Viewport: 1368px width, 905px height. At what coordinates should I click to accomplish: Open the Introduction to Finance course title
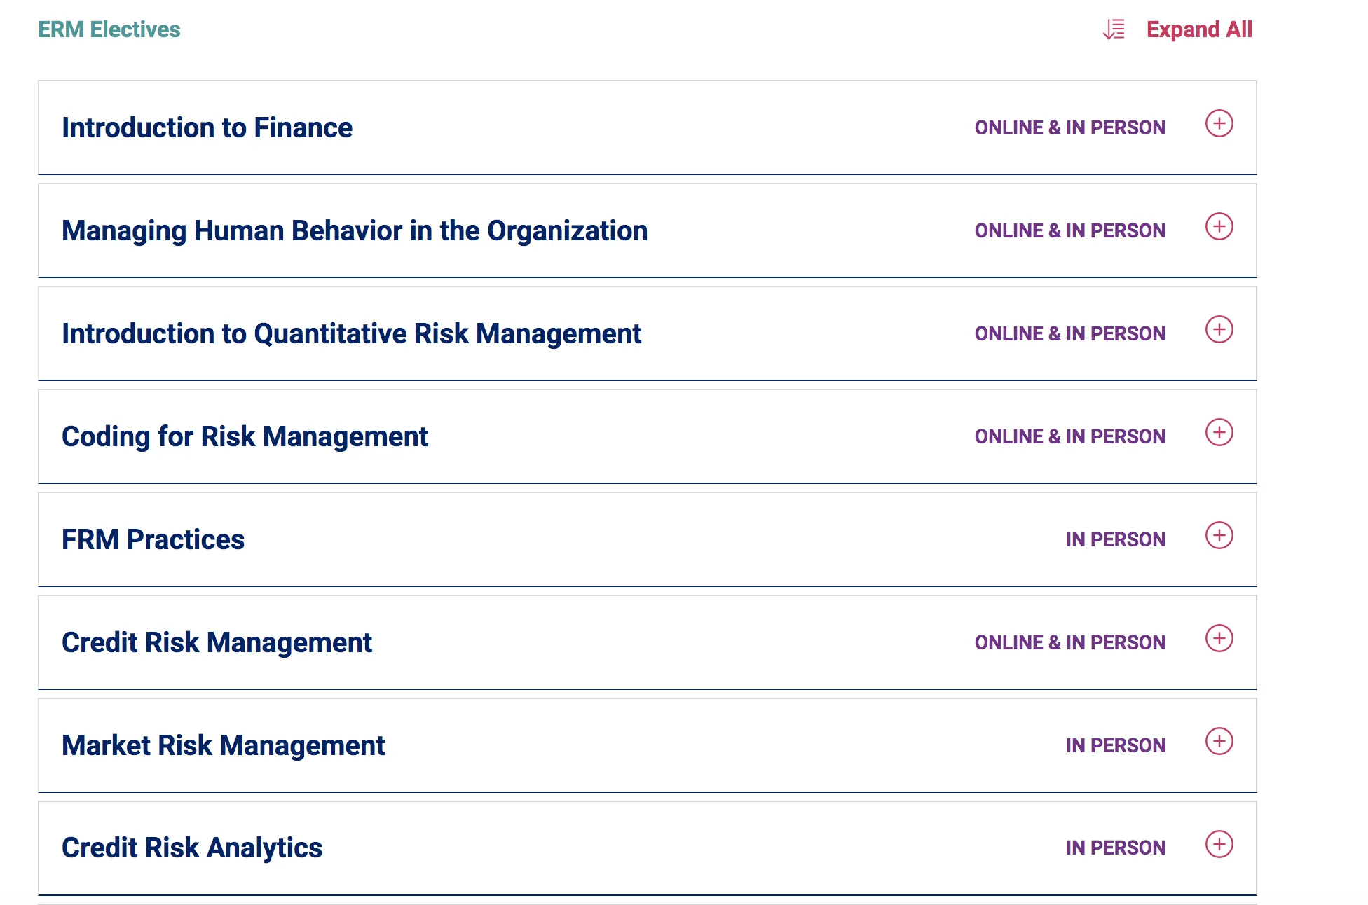pyautogui.click(x=207, y=128)
